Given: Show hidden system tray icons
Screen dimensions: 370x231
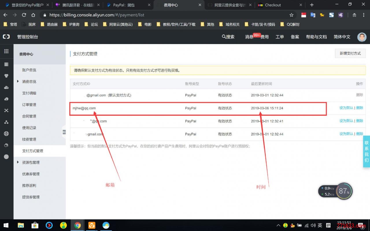Looking at the screenshot, I should pos(278,225).
